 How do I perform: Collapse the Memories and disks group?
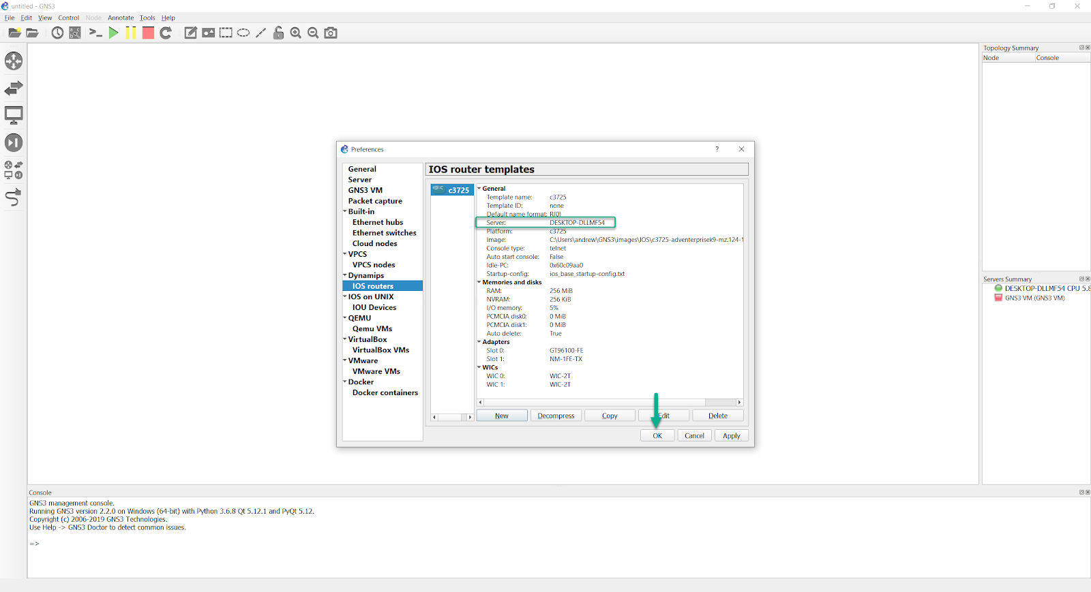point(479,282)
